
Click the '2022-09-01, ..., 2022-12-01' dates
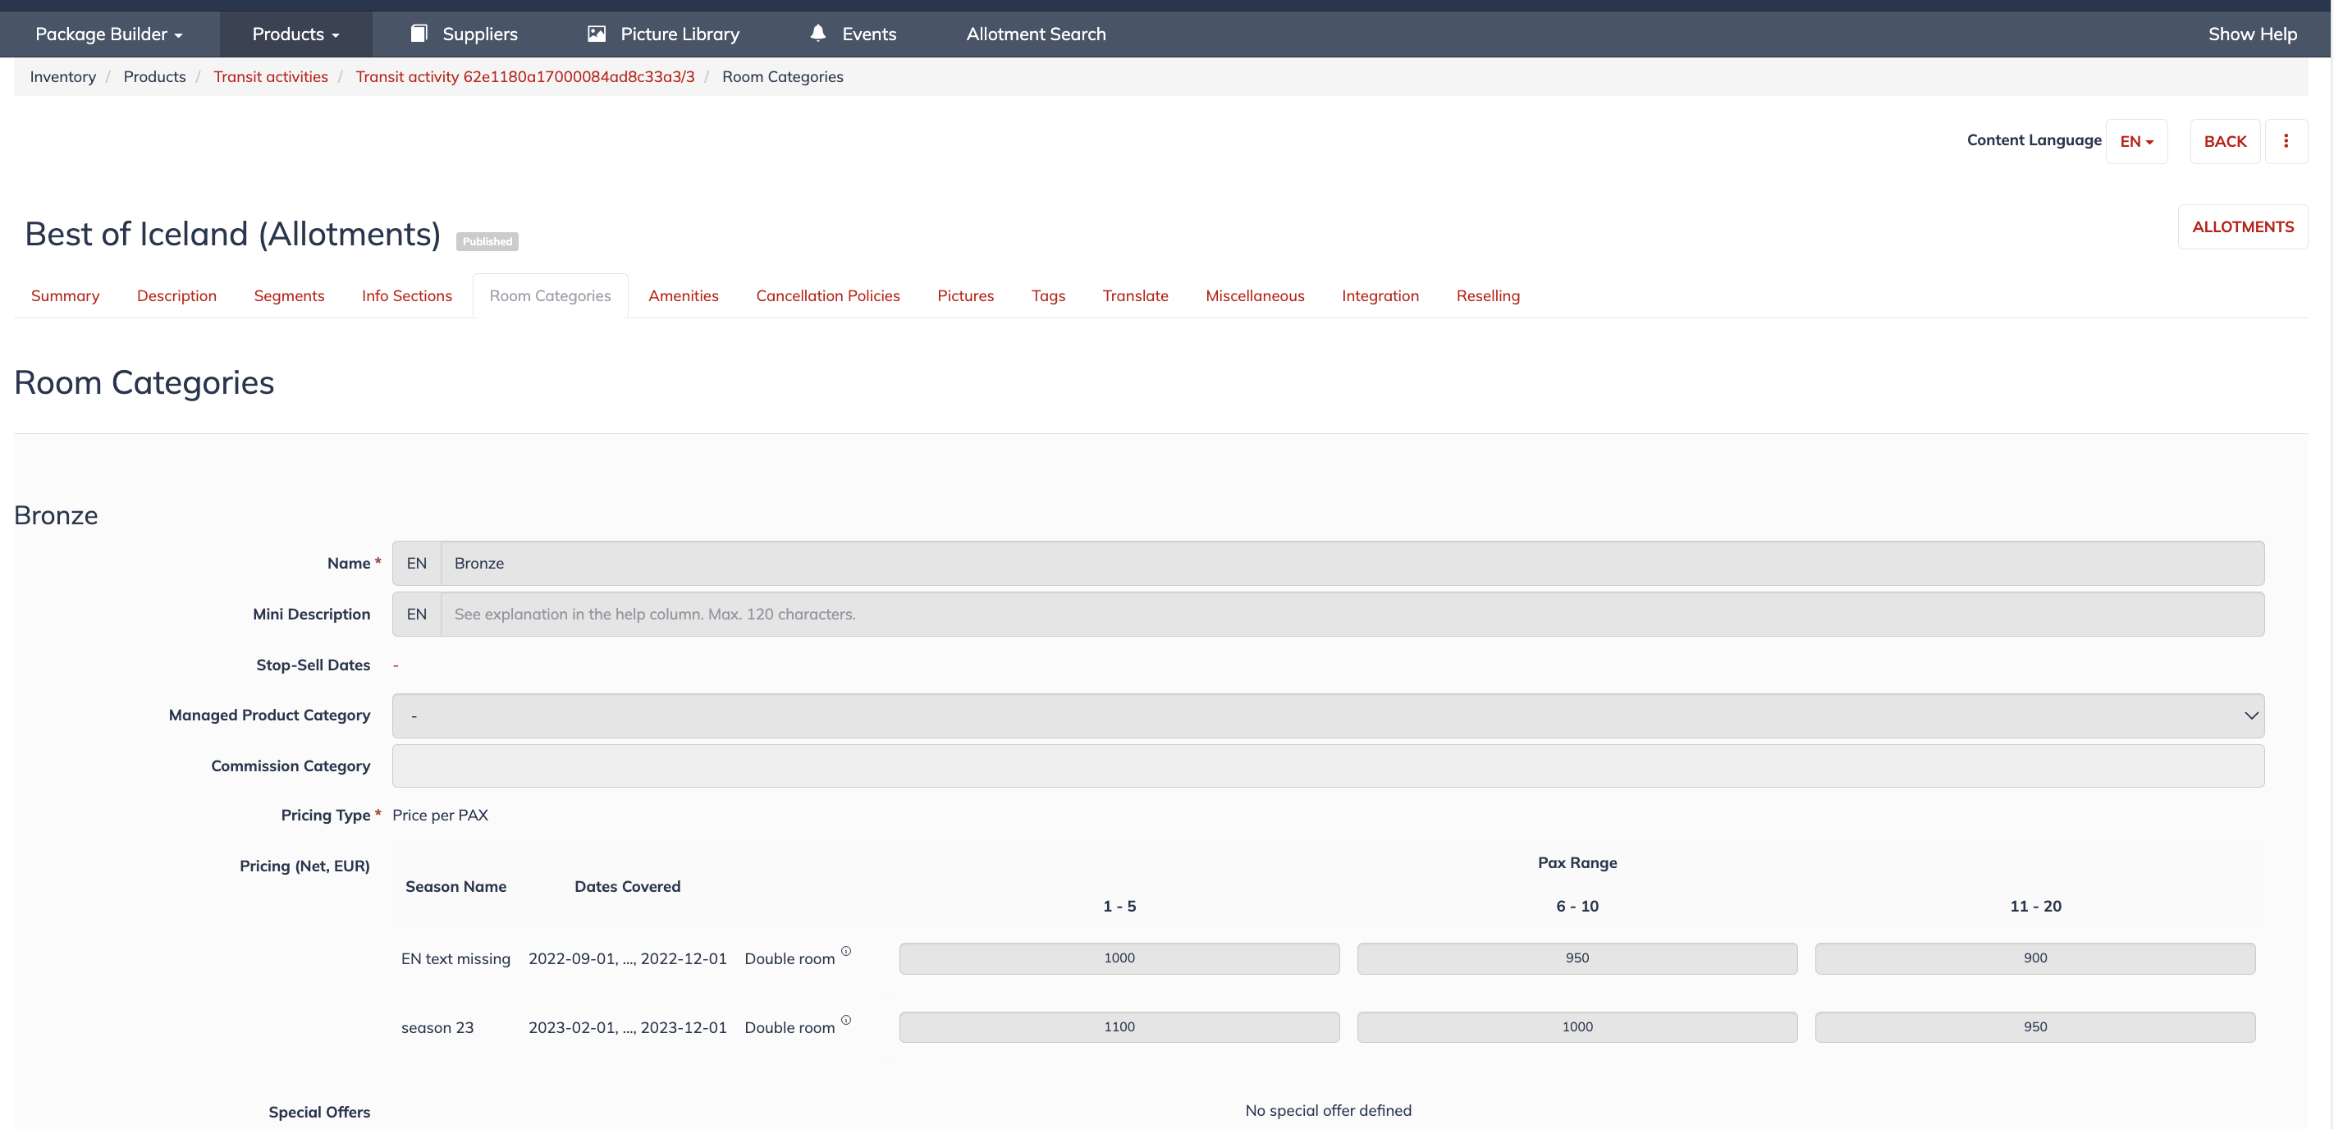(628, 958)
